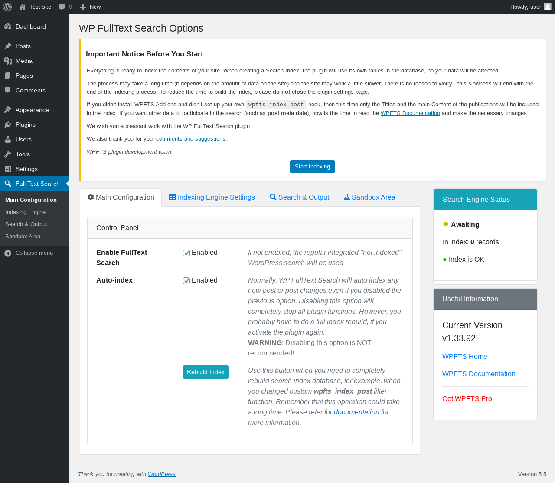This screenshot has height=483, width=555.
Task: Open the Users menu item
Action: point(35,139)
